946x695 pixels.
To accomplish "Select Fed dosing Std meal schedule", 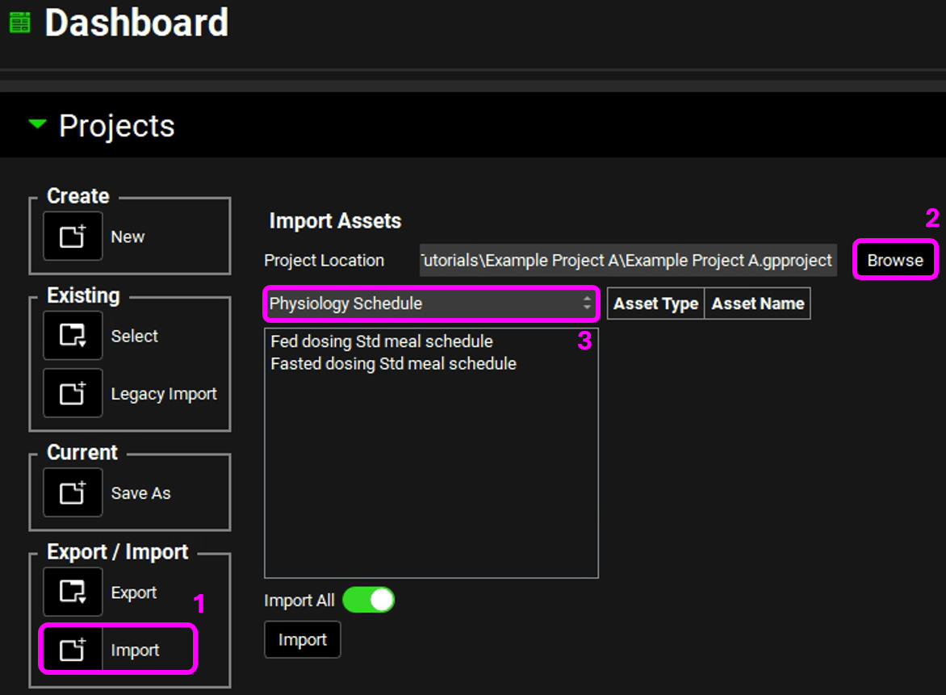I will [x=381, y=341].
